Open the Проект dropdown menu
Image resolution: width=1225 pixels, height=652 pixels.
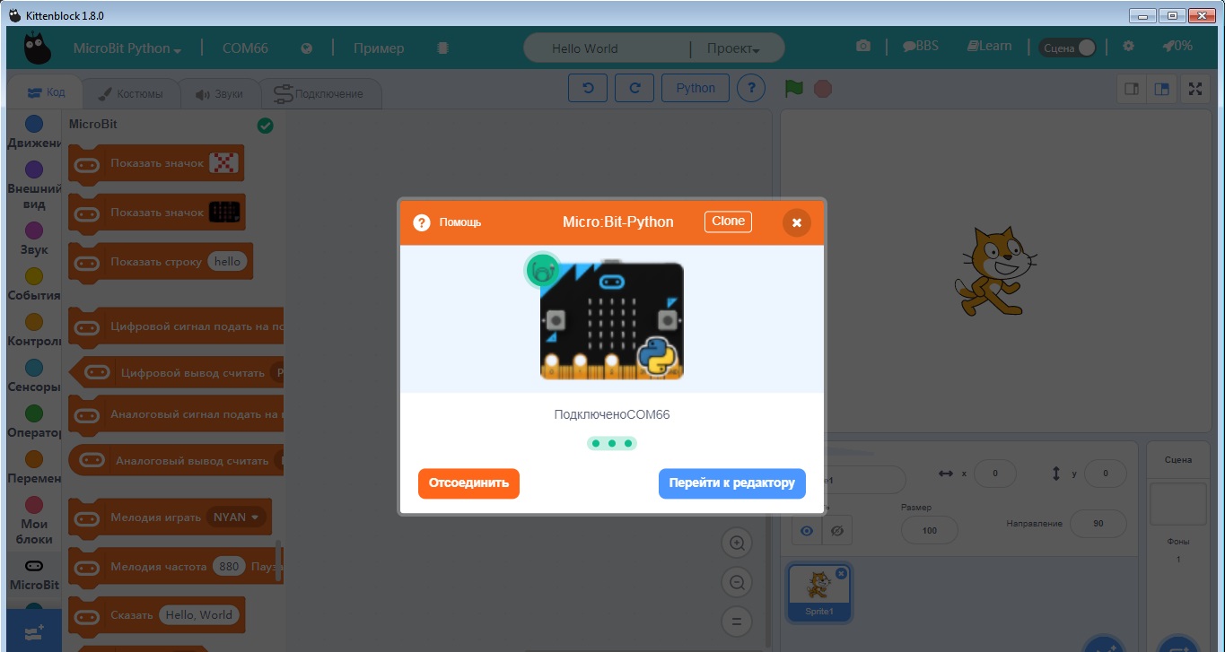point(733,48)
